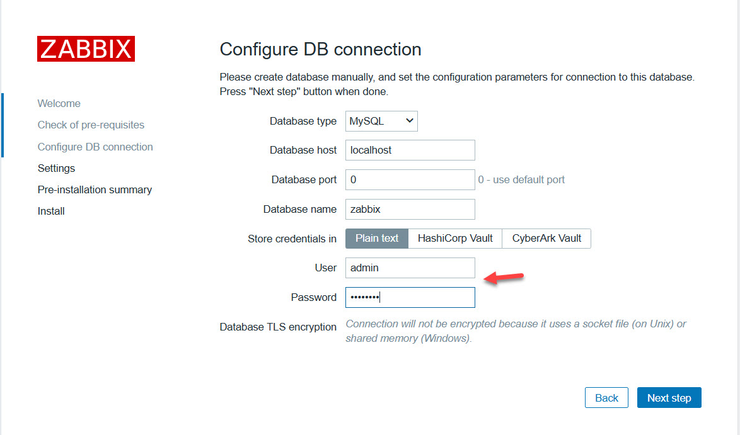
Task: Switch credentials storage to CyberArk Vault
Action: click(546, 239)
